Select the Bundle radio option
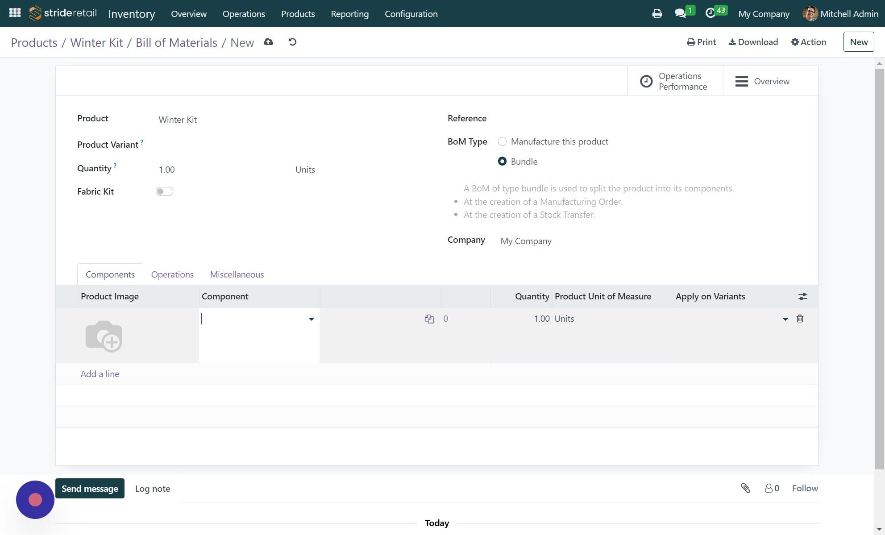The height and width of the screenshot is (535, 885). [x=502, y=161]
